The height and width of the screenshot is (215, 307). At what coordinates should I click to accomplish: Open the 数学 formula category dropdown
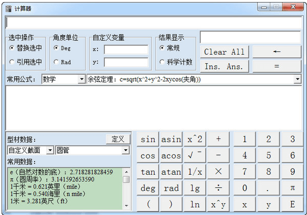click(x=81, y=79)
